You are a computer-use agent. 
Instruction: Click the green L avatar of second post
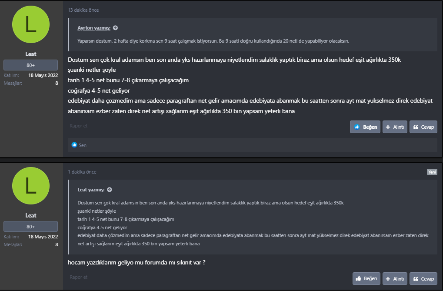click(x=31, y=186)
